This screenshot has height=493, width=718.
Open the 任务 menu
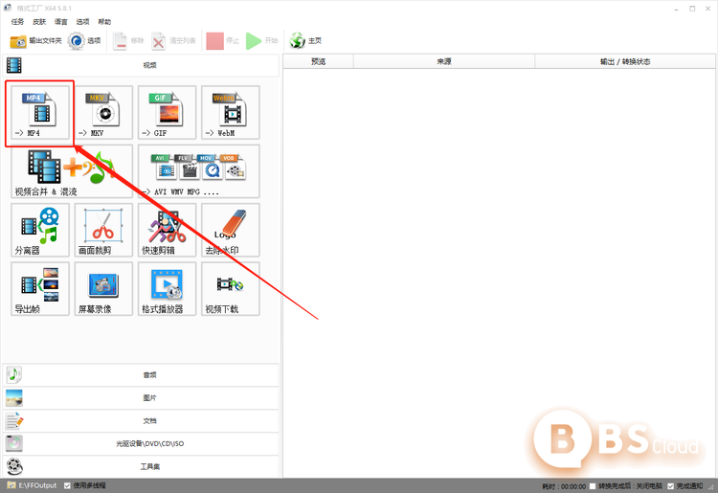17,21
